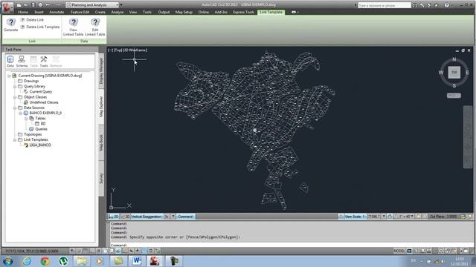Viewport: 476px width, 267px height.
Task: Open Microsoft Word from the taskbar
Action: tap(137, 261)
